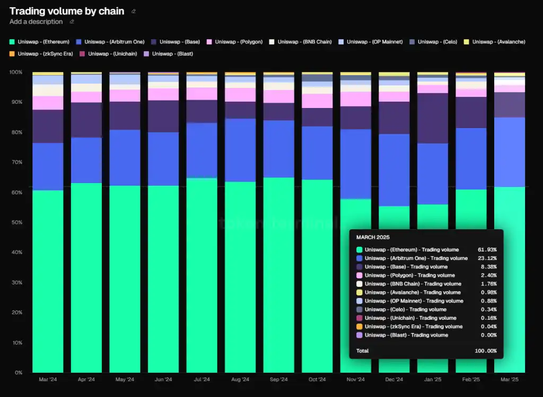Click the pink Uniswap - (Polygon) legend swatch
Viewport: 543px width, 397px height.
[x=209, y=41]
